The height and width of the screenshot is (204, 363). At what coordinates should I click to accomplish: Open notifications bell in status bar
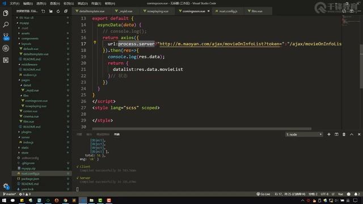357,194
